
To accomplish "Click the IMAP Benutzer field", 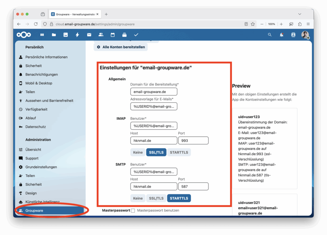I will pos(154,126).
